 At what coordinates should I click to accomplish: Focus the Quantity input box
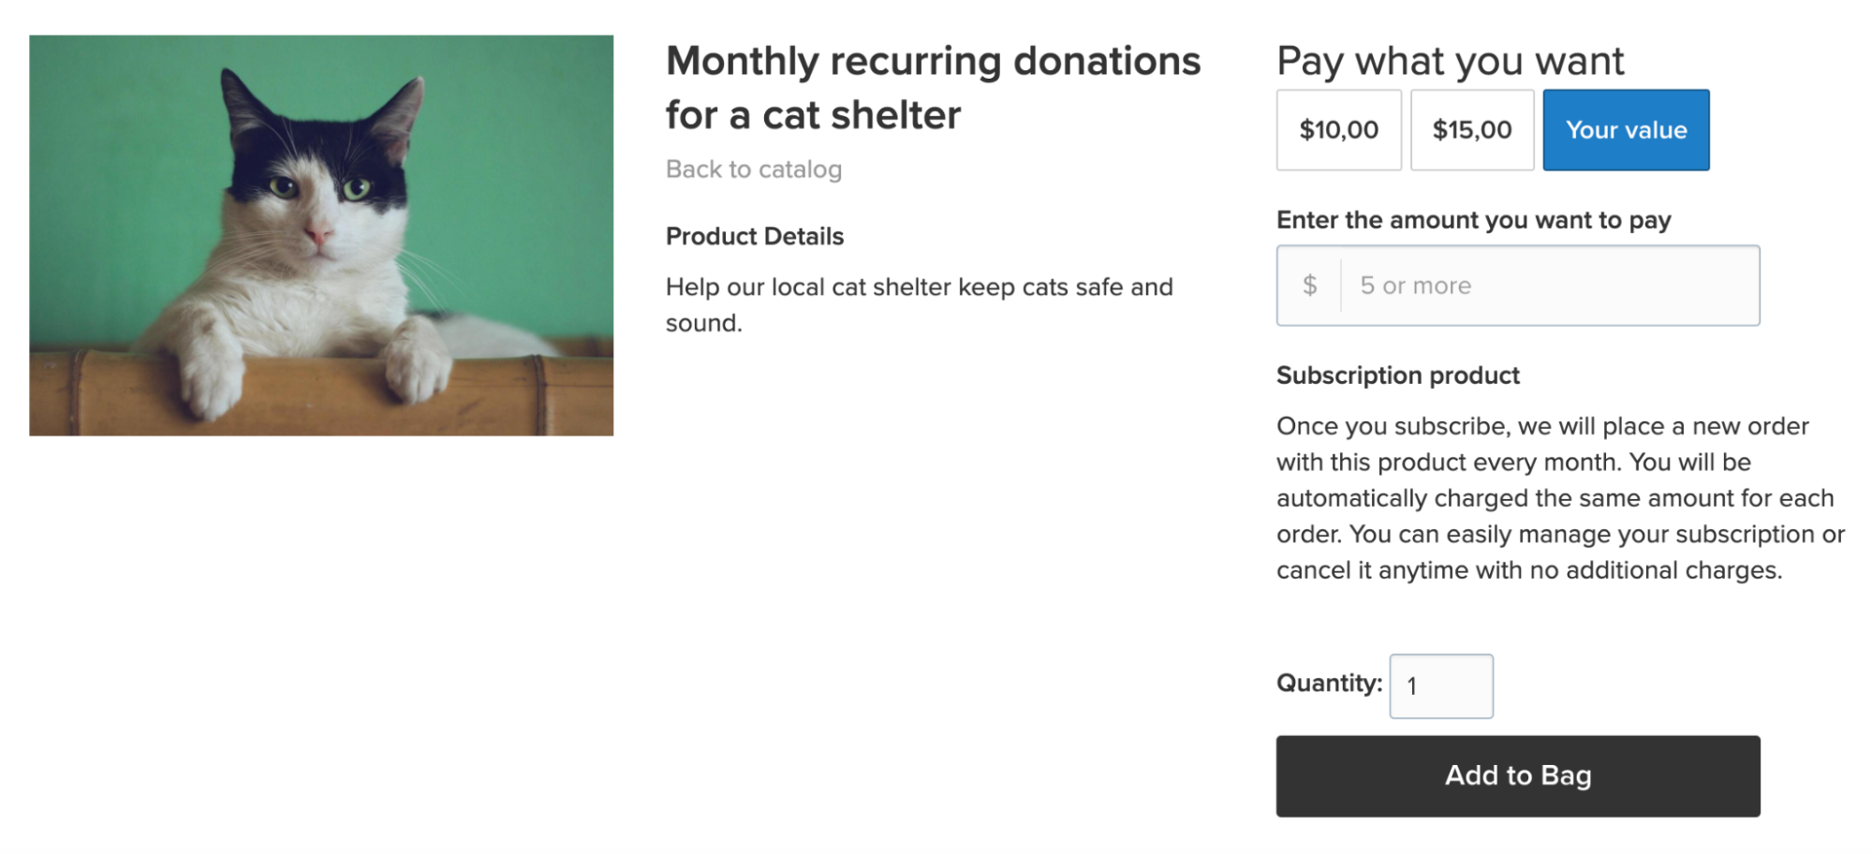tap(1440, 686)
